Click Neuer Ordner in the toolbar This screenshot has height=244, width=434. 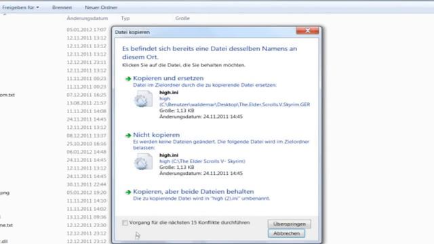[x=101, y=7]
